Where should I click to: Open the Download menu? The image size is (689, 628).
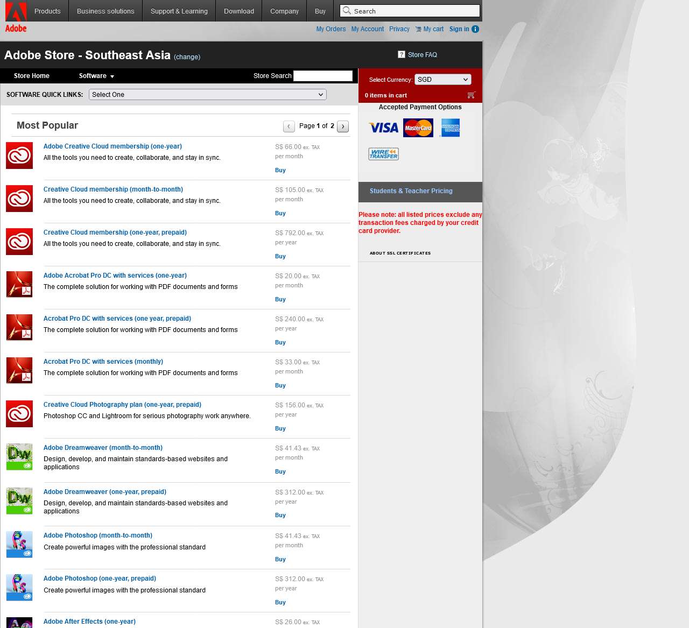coord(239,11)
